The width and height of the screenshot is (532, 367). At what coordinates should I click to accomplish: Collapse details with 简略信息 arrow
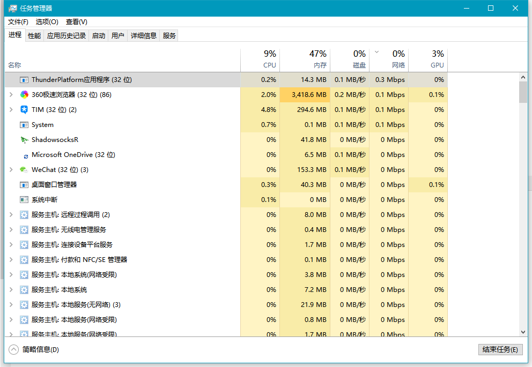[x=13, y=349]
